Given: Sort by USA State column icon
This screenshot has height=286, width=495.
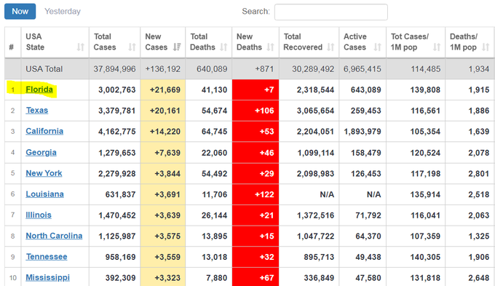Looking at the screenshot, I should pyautogui.click(x=81, y=47).
